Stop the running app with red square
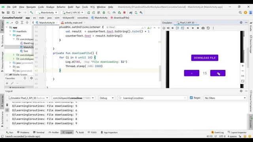 [x=125, y=13]
